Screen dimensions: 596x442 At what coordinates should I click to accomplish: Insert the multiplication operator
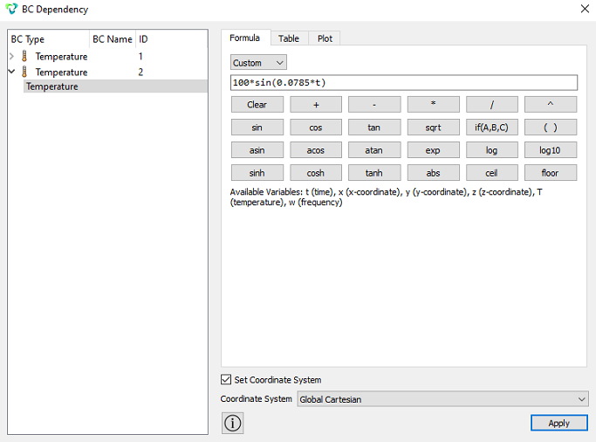(433, 105)
